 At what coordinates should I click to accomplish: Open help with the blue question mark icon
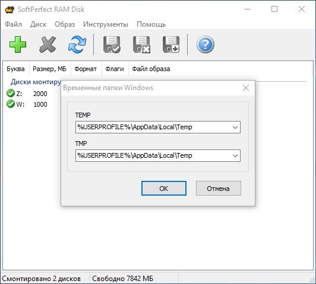(x=206, y=44)
